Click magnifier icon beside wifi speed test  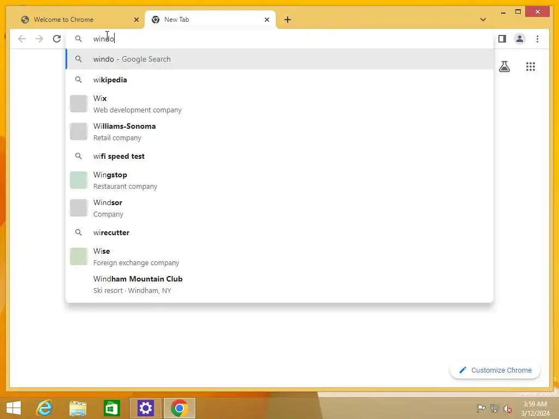[79, 156]
